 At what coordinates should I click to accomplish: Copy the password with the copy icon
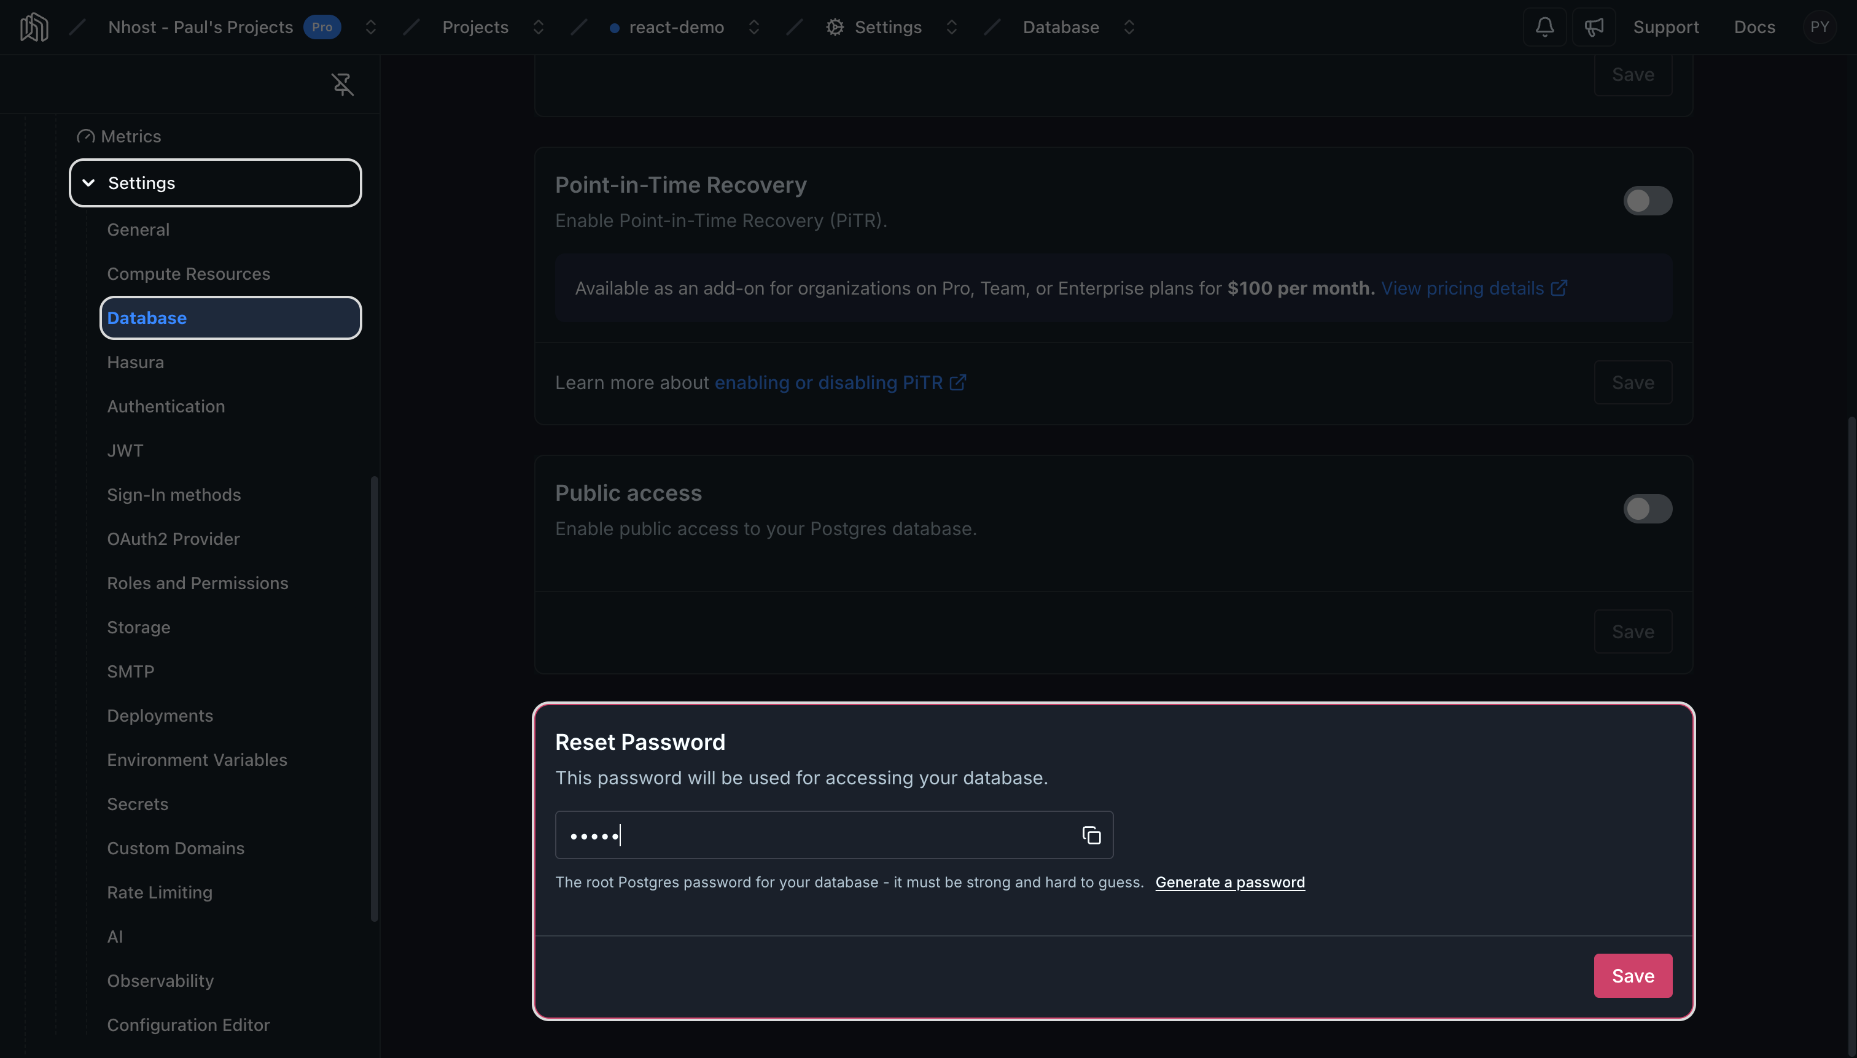point(1091,835)
